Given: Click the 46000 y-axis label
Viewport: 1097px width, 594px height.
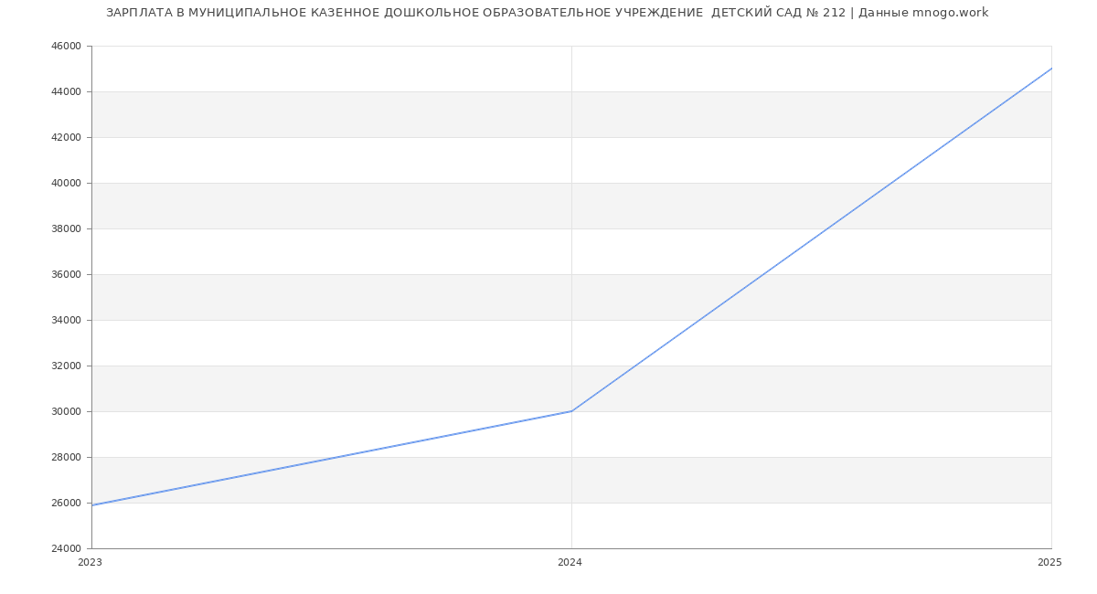Looking at the screenshot, I should 68,46.
